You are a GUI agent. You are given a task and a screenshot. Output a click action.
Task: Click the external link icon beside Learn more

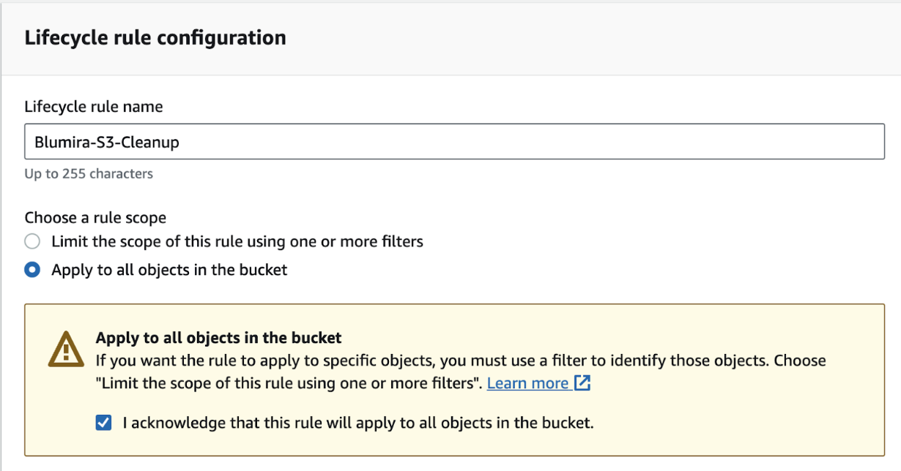(x=582, y=383)
